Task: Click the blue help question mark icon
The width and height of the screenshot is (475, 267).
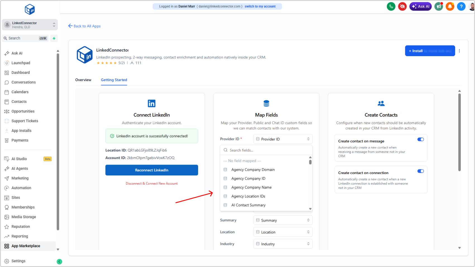Action: coord(461,6)
